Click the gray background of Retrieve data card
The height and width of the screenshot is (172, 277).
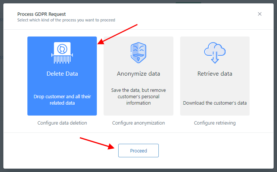tap(215, 85)
